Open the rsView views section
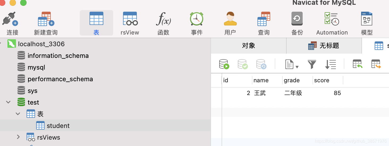Screen dimensions: 389x146 point(130,23)
